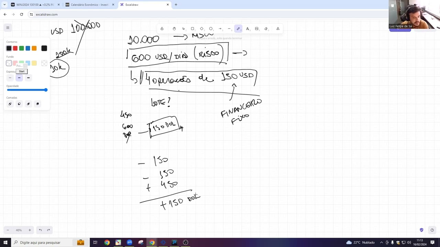Open the volume control in tray
The height and width of the screenshot is (247, 440).
(409, 243)
